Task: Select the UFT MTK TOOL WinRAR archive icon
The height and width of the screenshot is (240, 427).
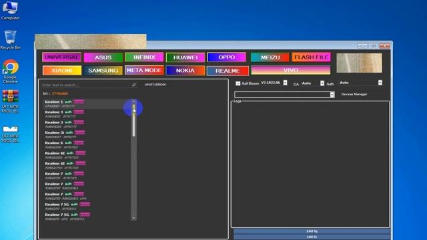Action: 10,101
